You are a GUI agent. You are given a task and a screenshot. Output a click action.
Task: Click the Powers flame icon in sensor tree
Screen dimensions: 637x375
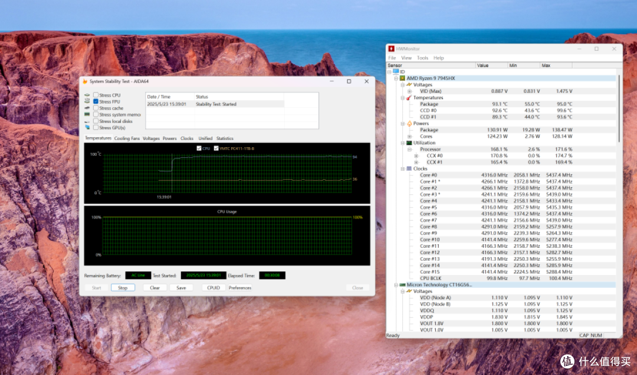click(x=409, y=124)
